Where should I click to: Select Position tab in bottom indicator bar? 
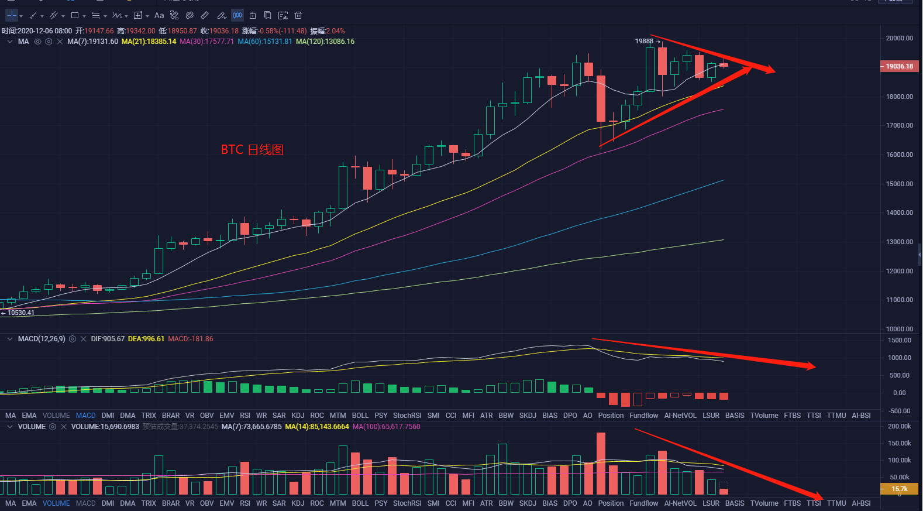[611, 503]
